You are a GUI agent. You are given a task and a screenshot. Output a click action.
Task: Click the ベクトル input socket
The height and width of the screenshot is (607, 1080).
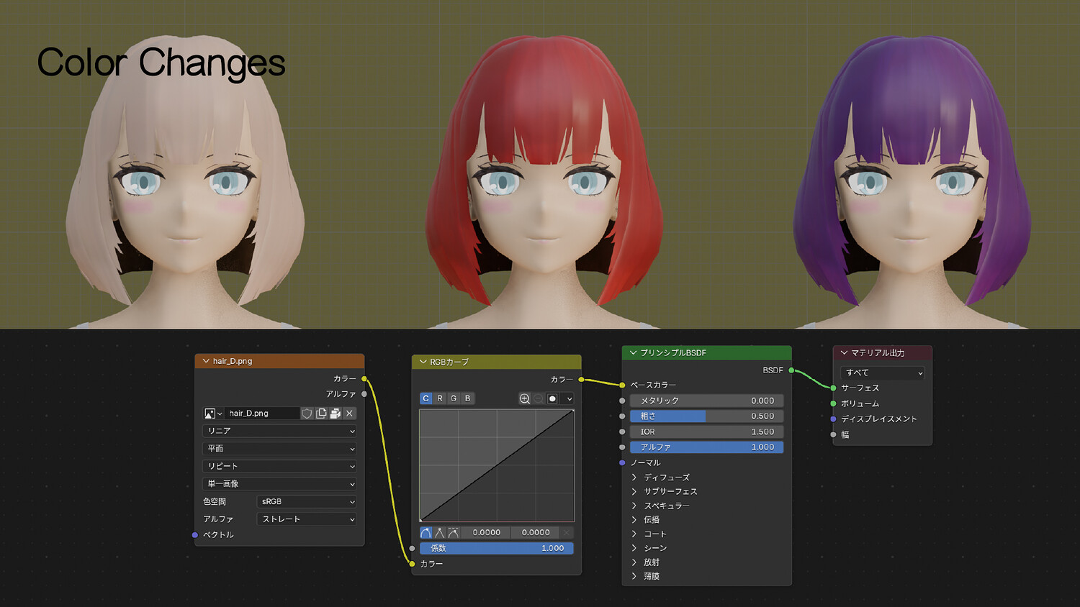[195, 535]
